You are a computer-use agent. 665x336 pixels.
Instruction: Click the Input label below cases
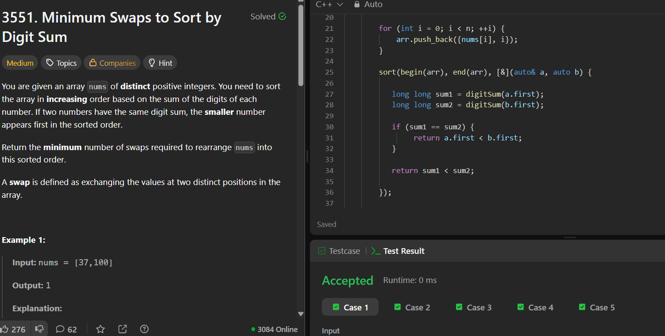(x=331, y=330)
